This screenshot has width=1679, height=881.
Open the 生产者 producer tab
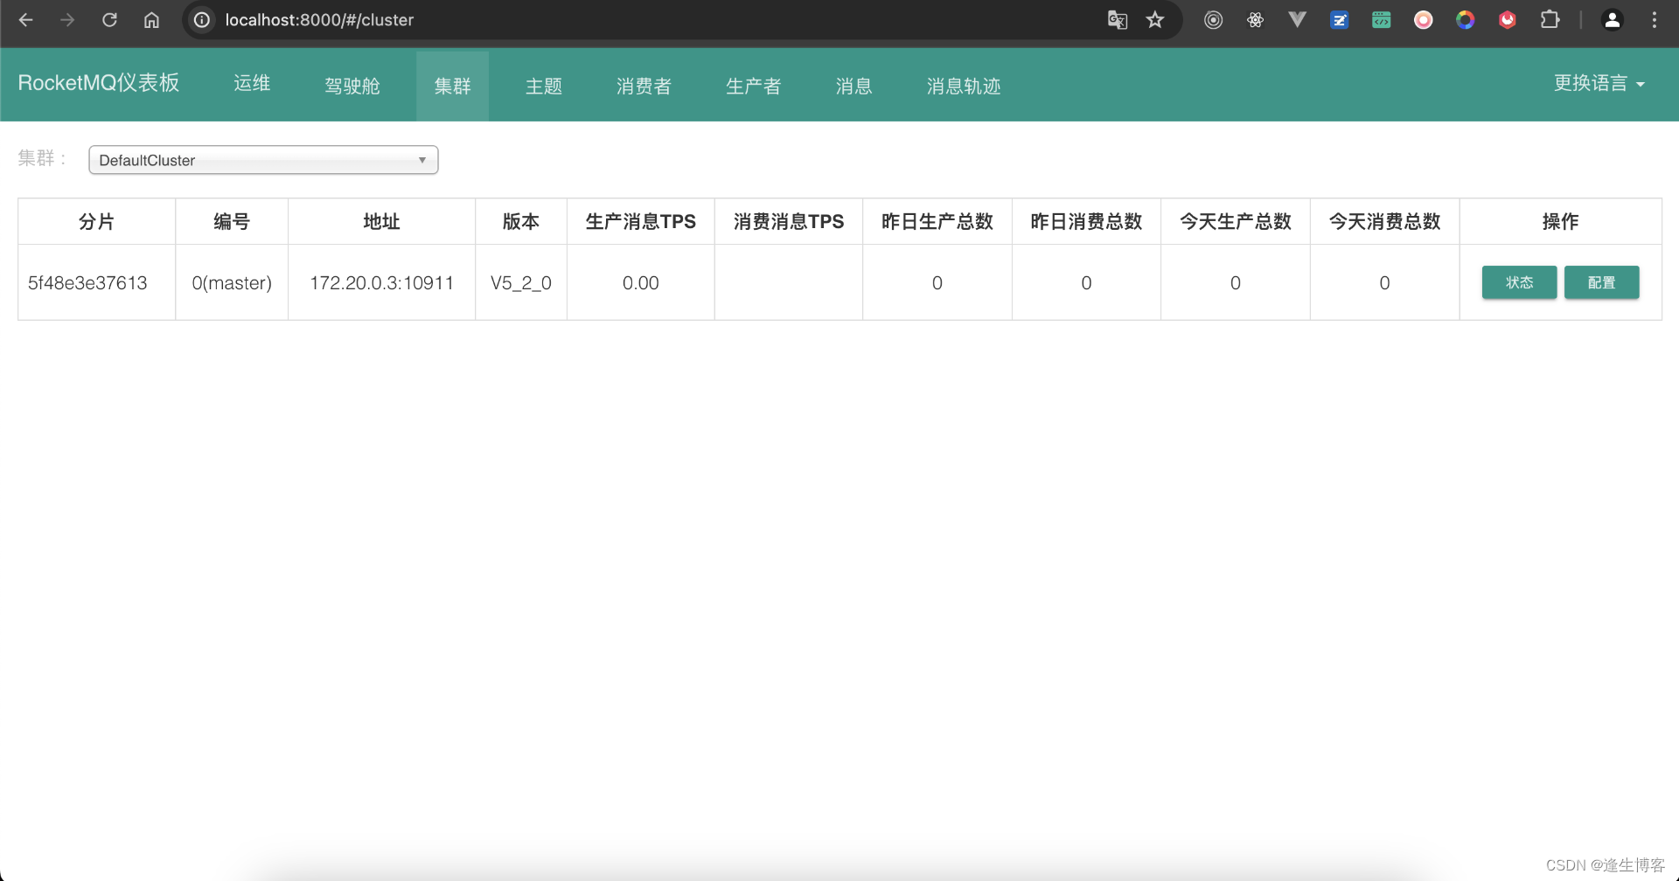click(x=753, y=86)
